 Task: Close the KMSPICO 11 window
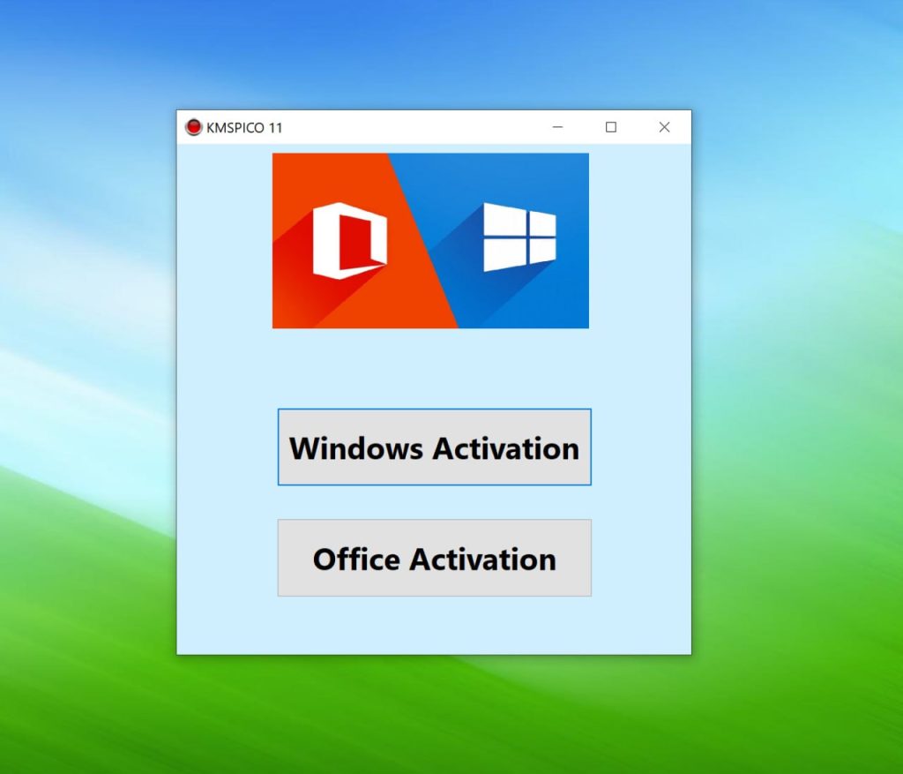pyautogui.click(x=665, y=127)
